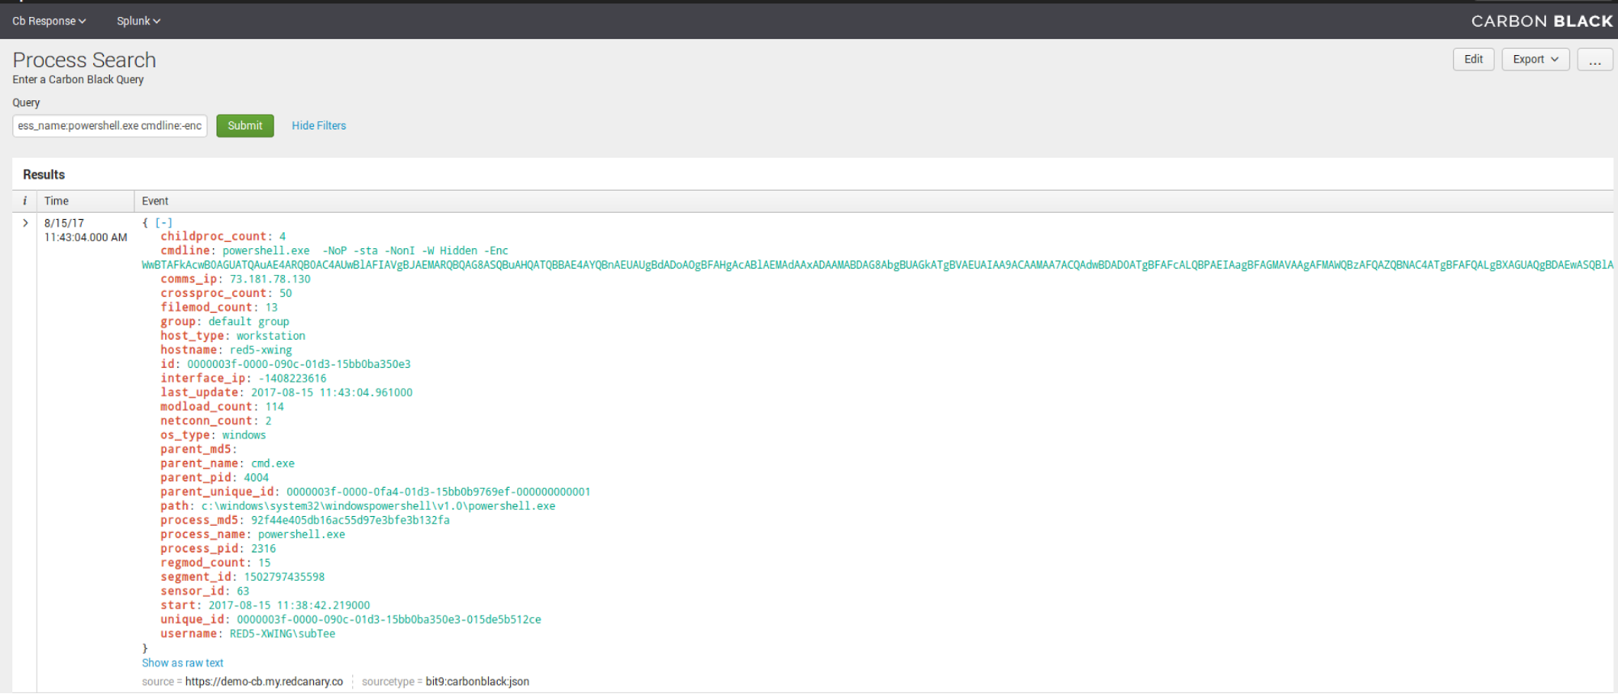Image resolution: width=1618 pixels, height=694 pixels.
Task: Click the source URL demo-cb.my.redcanary.co
Action: [264, 681]
